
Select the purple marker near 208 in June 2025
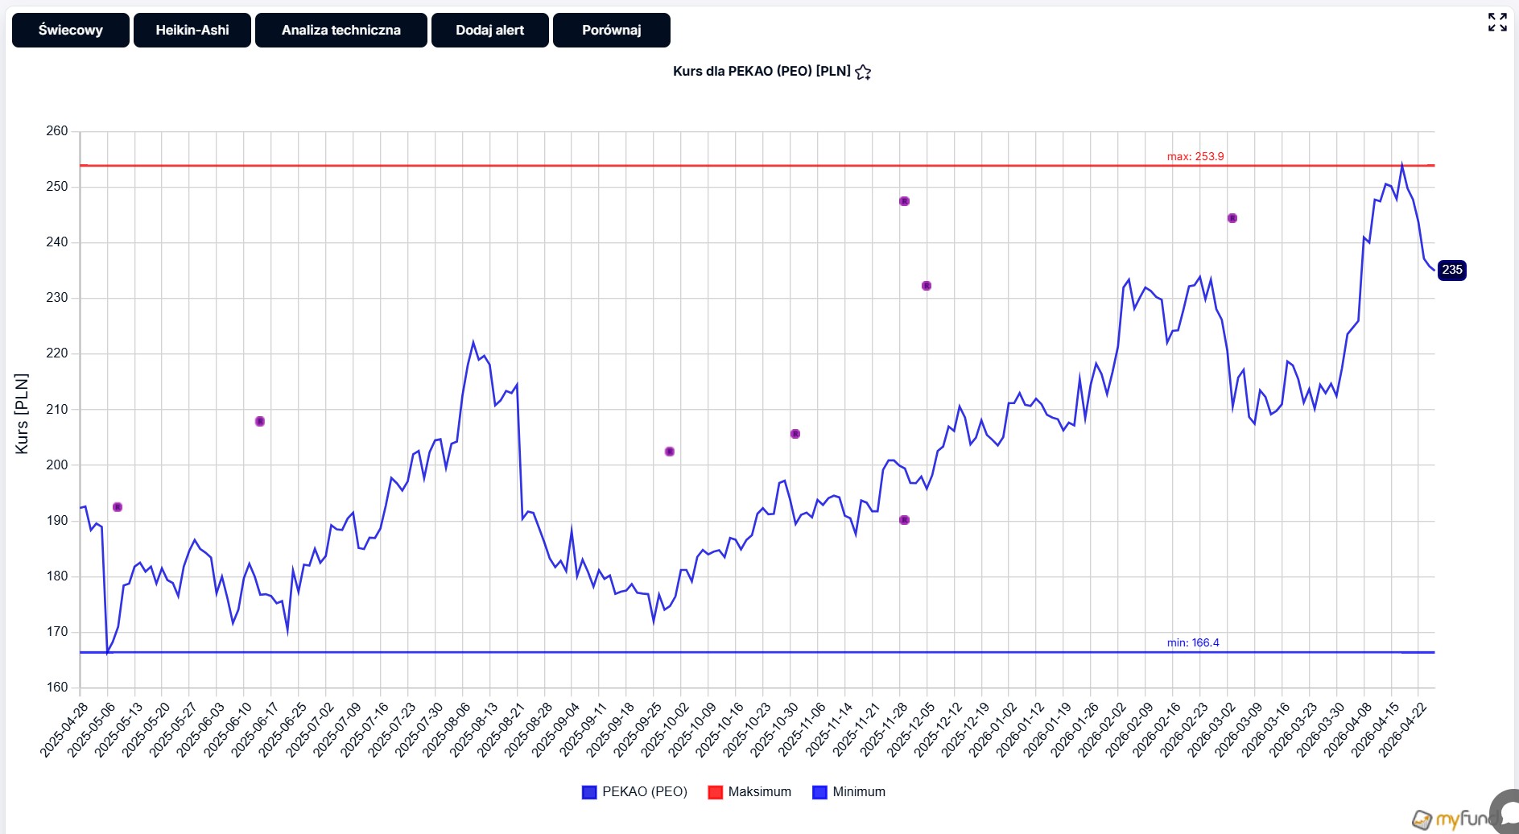[x=260, y=422]
